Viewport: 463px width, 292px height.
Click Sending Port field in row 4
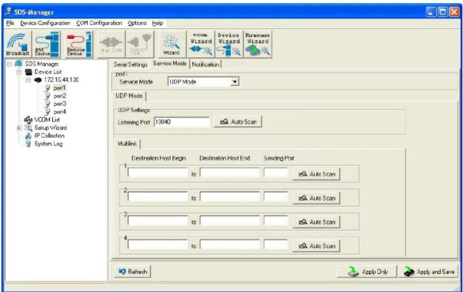[276, 244]
